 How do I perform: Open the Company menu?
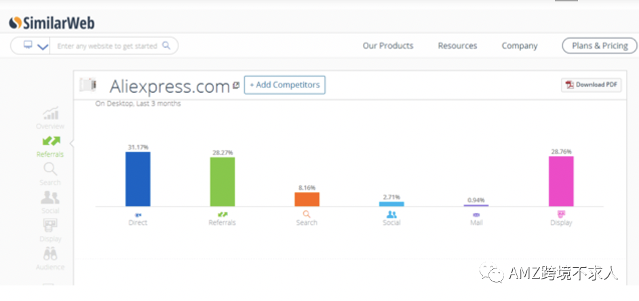(x=520, y=46)
